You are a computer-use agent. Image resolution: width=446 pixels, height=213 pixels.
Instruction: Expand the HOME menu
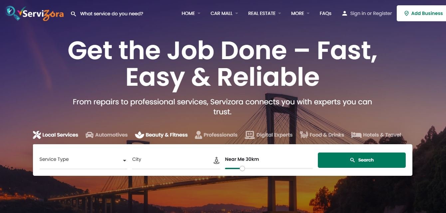click(191, 14)
